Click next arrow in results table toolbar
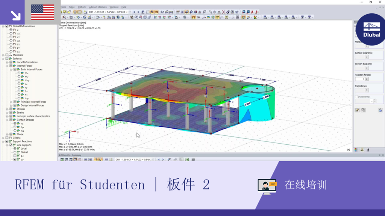Screen dimensions: 385x216 163,160
